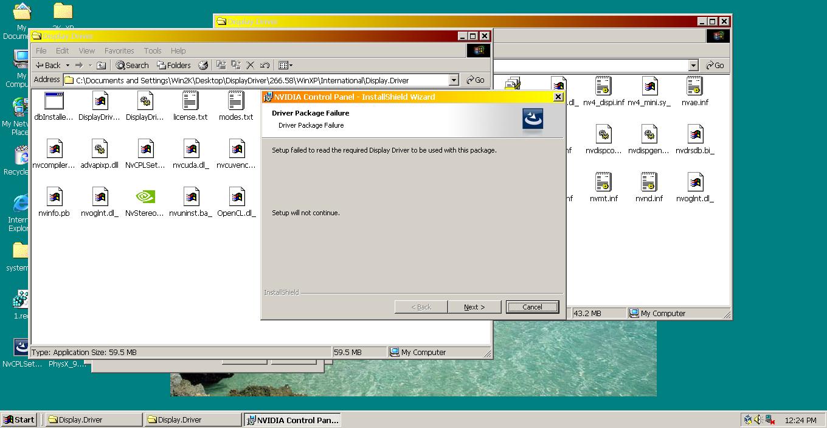
Task: Select the 1.reg desktop file
Action: (x=21, y=305)
